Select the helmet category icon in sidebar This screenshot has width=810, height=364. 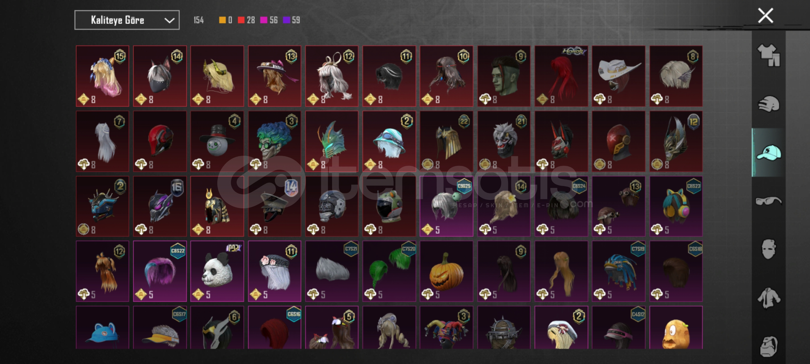tap(769, 103)
